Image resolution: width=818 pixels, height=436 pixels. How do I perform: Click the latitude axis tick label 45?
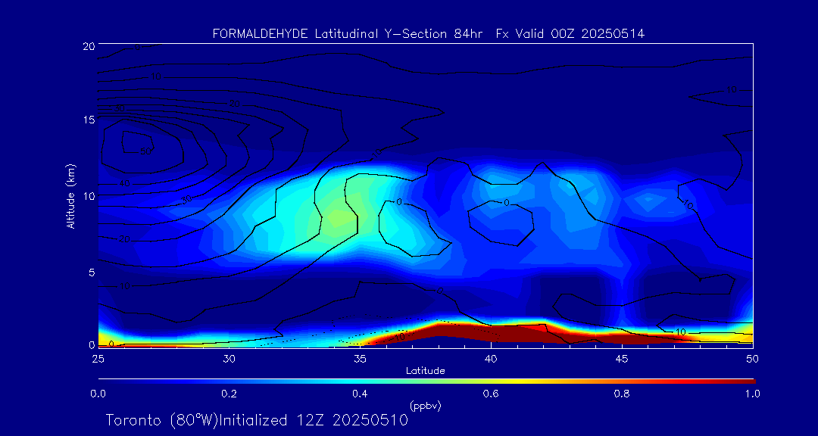[x=621, y=359]
